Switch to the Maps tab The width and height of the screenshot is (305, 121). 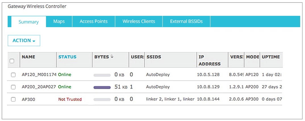point(59,21)
